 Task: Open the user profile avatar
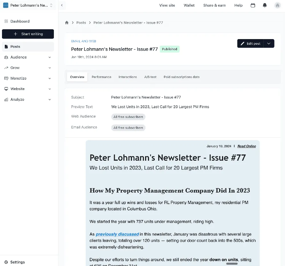click(277, 5)
